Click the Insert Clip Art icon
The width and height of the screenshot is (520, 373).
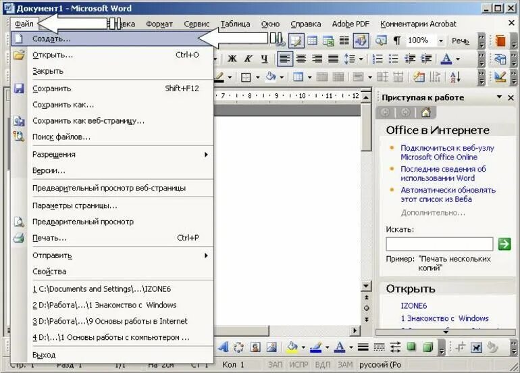[255, 347]
